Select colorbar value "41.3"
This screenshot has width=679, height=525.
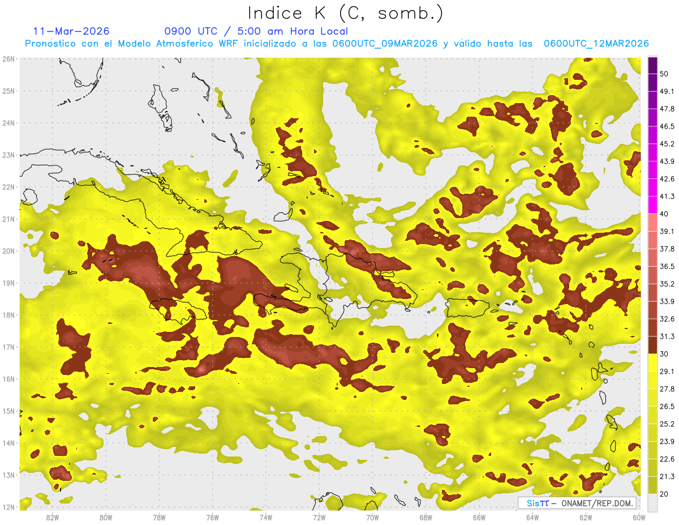click(667, 197)
